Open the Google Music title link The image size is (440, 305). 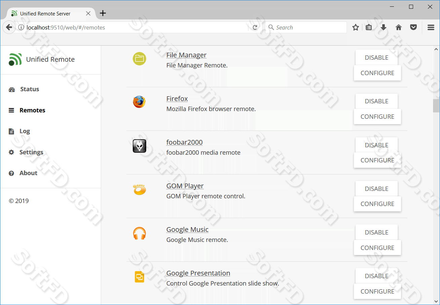pos(187,230)
